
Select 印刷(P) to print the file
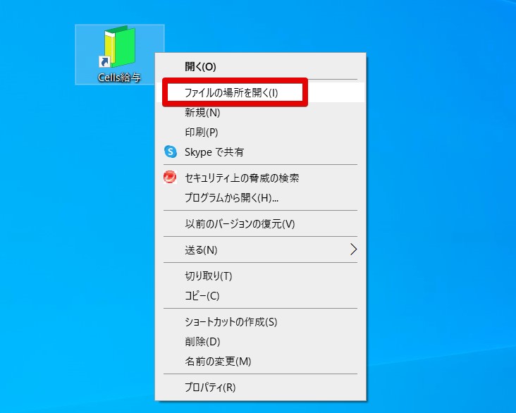202,132
